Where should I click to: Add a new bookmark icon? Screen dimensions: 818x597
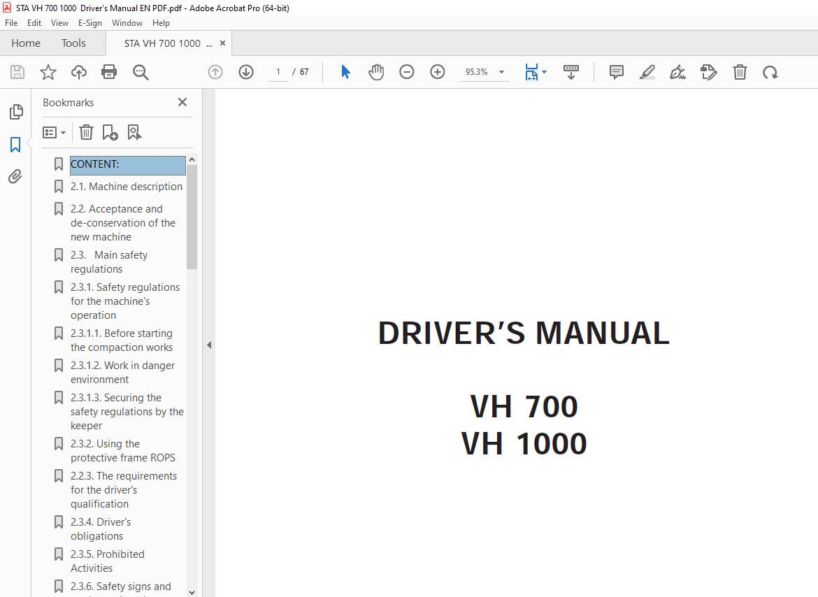pyautogui.click(x=110, y=132)
